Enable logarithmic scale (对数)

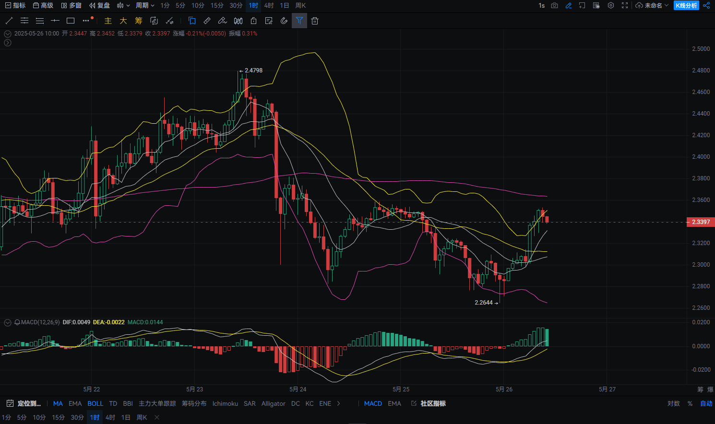click(673, 403)
